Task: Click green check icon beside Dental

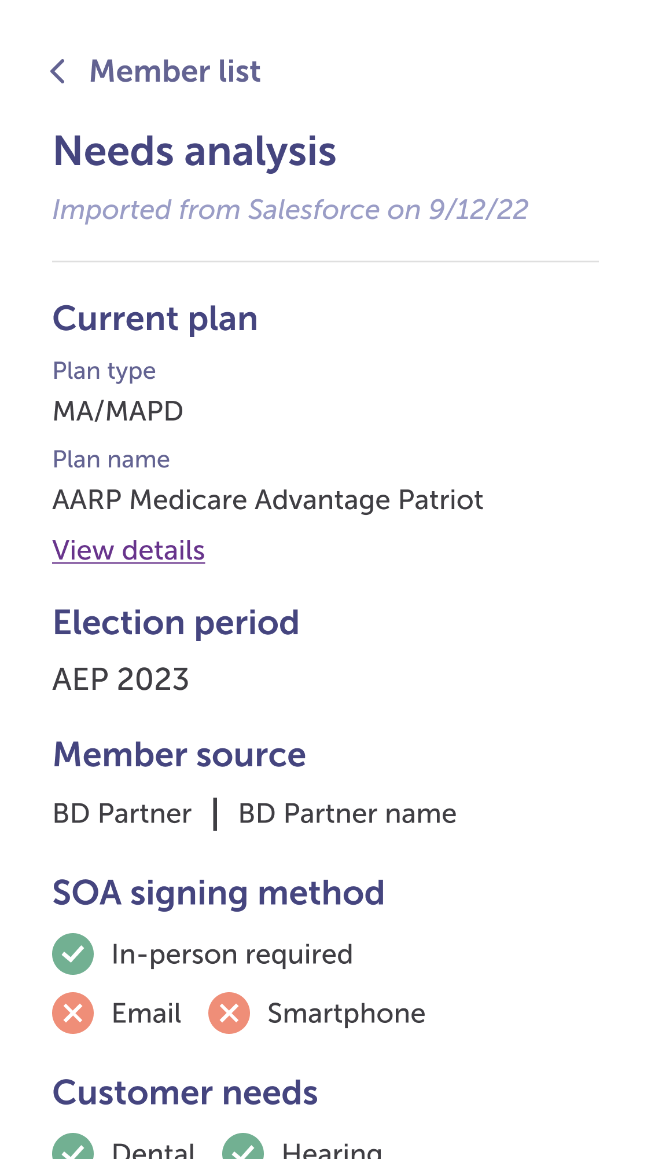Action: pos(73,1150)
